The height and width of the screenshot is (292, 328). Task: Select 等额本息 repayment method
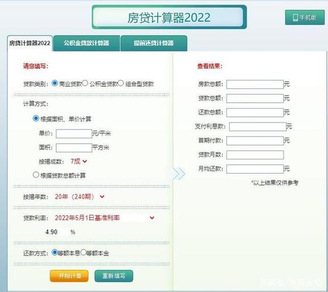[54, 252]
